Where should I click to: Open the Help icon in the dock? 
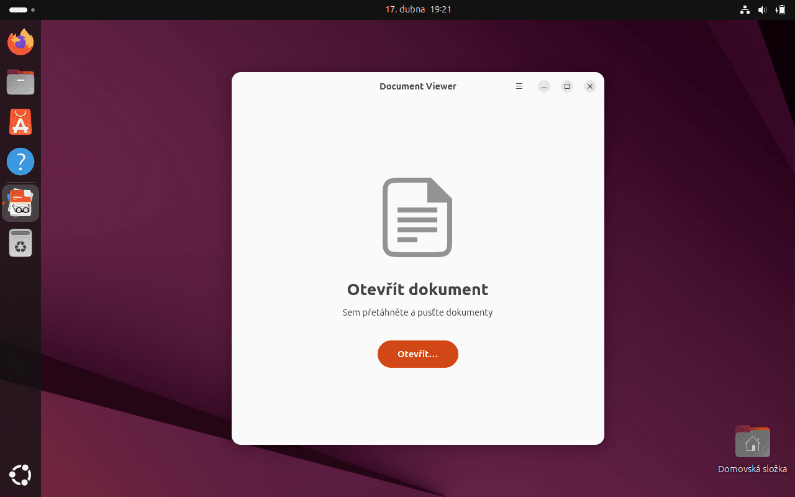click(20, 162)
